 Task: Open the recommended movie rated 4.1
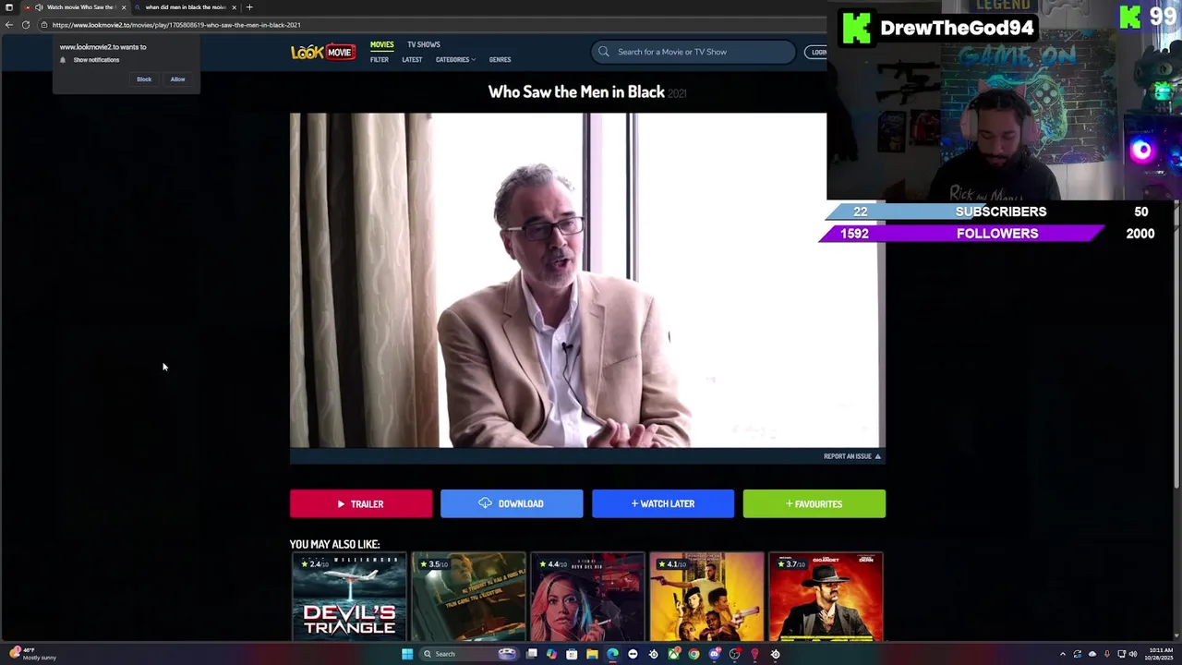(706, 598)
